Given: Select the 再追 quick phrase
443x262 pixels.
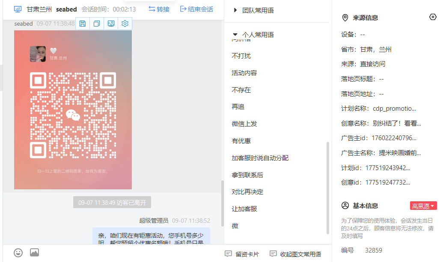Looking at the screenshot, I should (238, 106).
